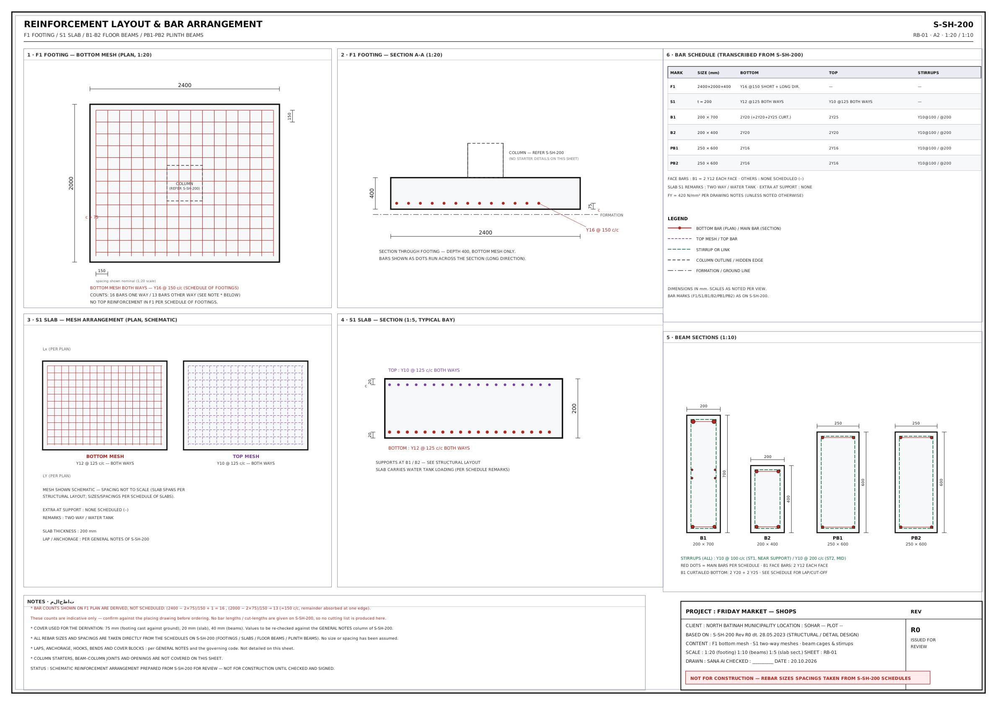This screenshot has height=705, width=997.
Task: Select the drawing number S-SH-200 at top right
Action: tap(953, 25)
